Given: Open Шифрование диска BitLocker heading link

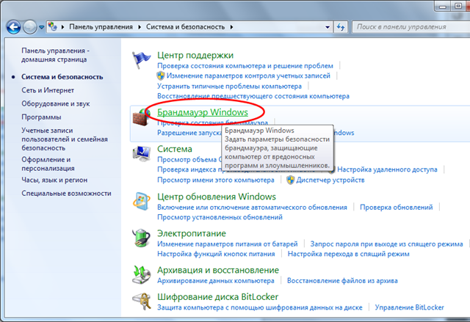Looking at the screenshot, I should (217, 297).
